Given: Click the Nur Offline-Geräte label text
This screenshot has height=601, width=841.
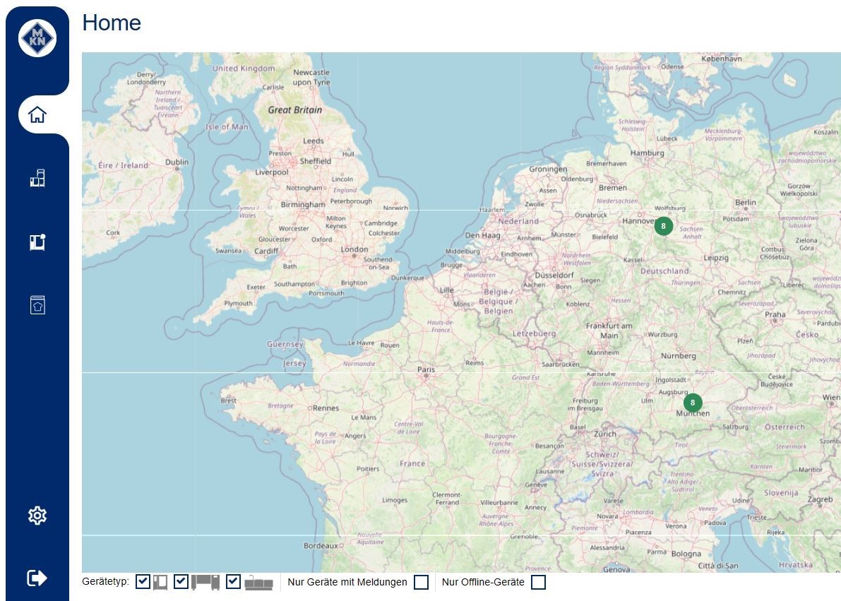Looking at the screenshot, I should tap(483, 583).
